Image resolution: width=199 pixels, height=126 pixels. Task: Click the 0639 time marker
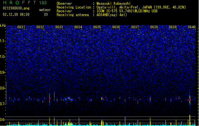(173, 27)
